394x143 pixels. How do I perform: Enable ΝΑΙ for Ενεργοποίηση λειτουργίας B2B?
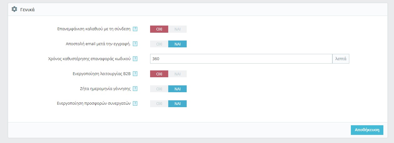point(177,74)
